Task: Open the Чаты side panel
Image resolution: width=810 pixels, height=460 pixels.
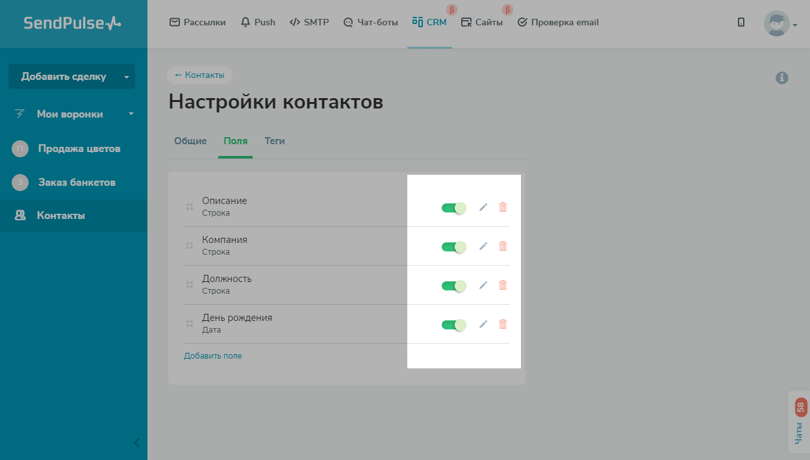Action: (799, 422)
